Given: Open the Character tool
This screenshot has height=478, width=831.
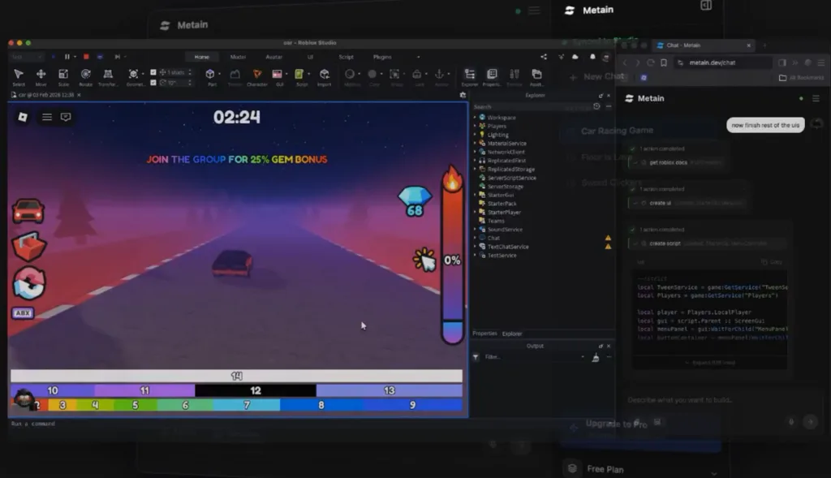Looking at the screenshot, I should (x=257, y=76).
